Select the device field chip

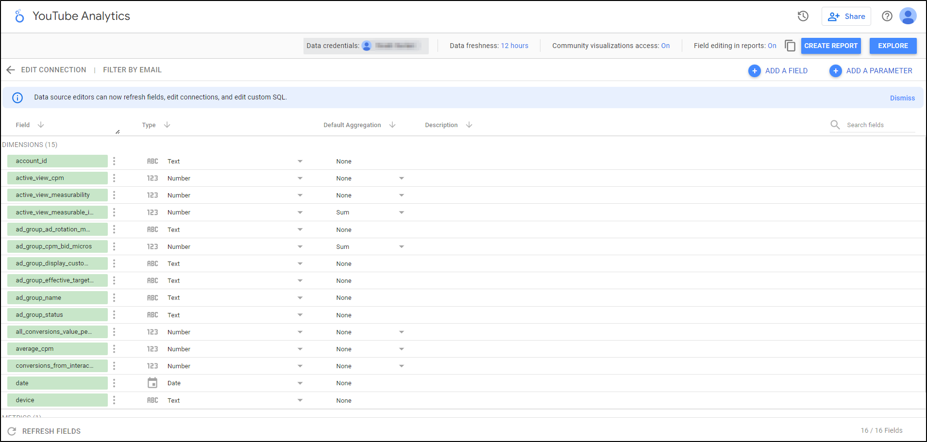pyautogui.click(x=57, y=400)
